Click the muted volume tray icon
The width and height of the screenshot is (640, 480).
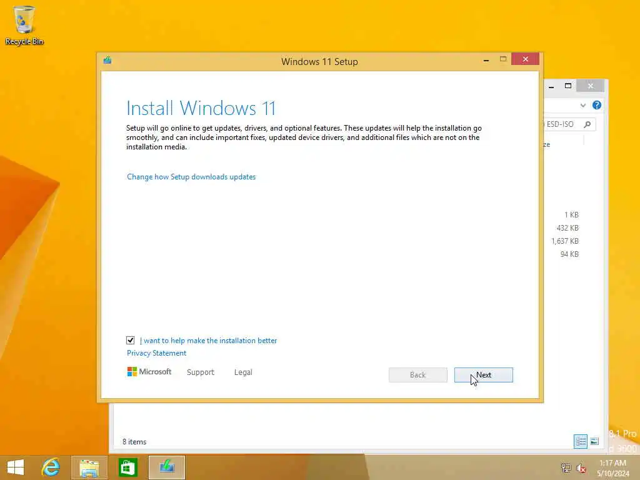tap(581, 468)
